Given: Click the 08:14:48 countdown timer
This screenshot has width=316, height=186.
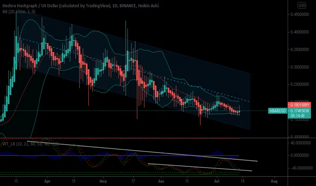Looking at the screenshot, I should tap(297, 116).
